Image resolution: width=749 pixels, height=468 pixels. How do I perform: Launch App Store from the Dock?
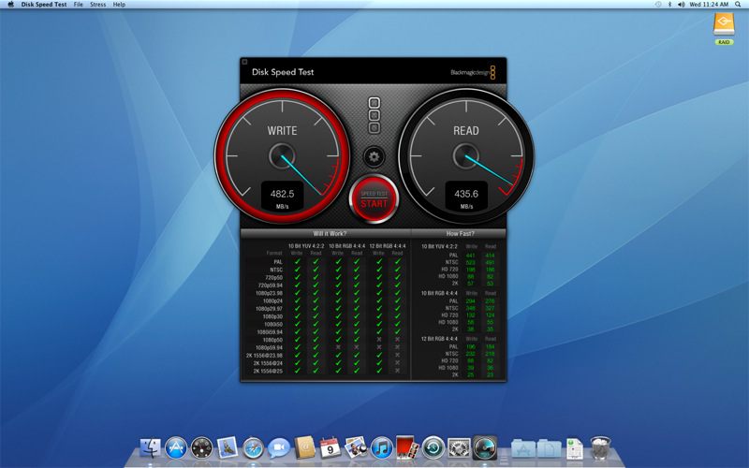pyautogui.click(x=176, y=447)
